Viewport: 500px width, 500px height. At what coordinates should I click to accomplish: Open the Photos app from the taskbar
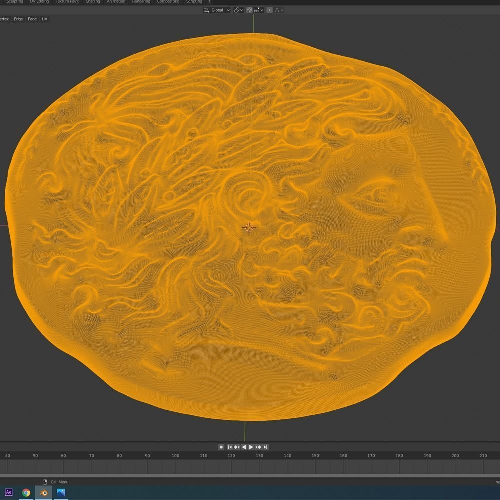coord(61,492)
